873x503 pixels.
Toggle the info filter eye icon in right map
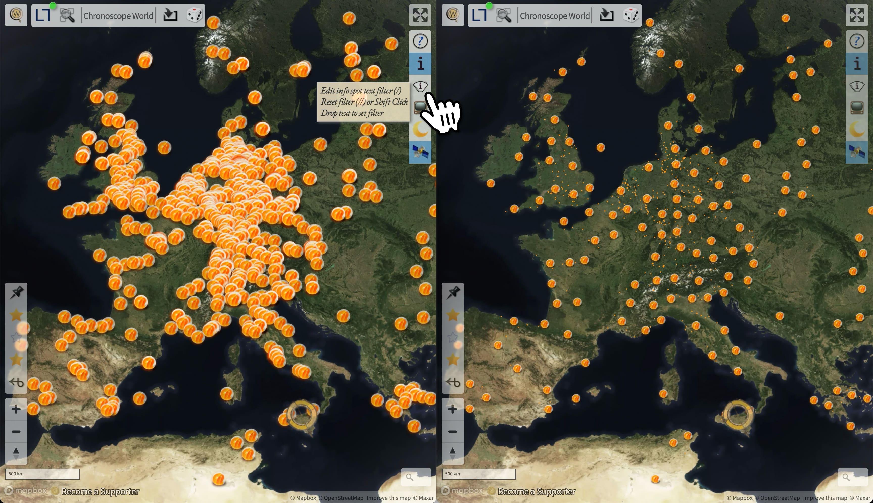click(856, 86)
